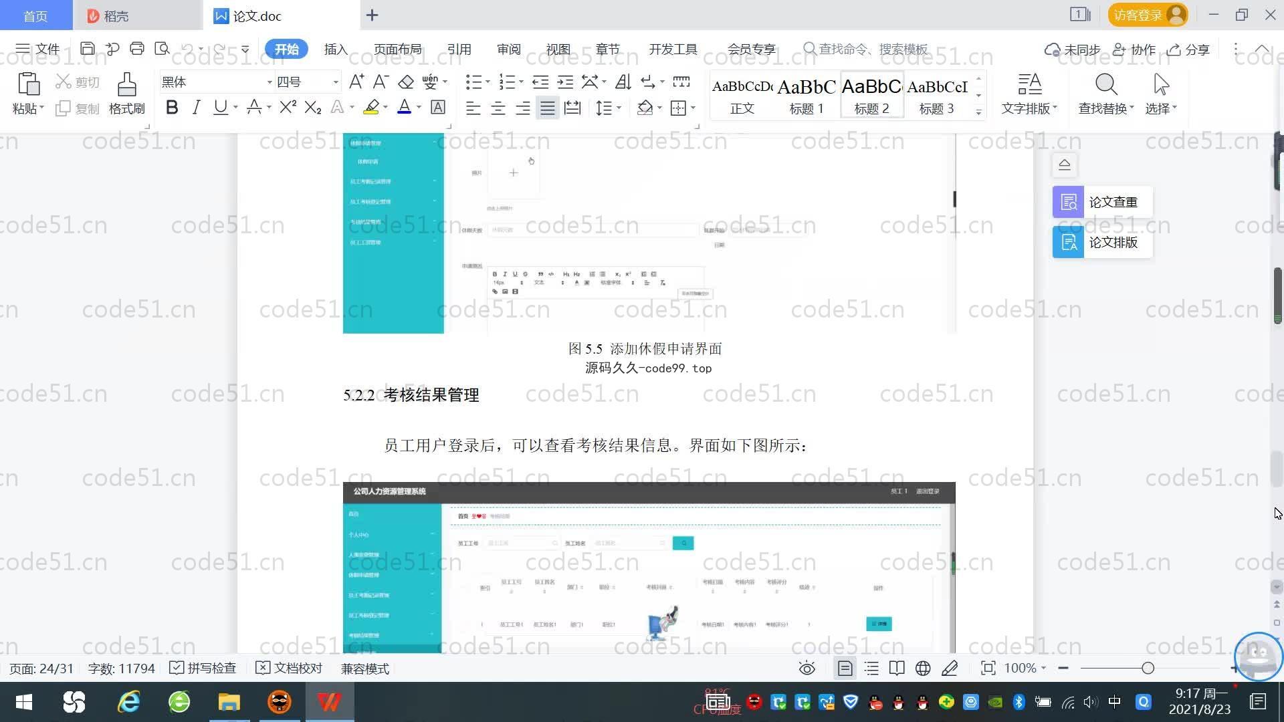Decrease paragraph indent
Viewport: 1284px width, 722px height.
pyautogui.click(x=540, y=82)
